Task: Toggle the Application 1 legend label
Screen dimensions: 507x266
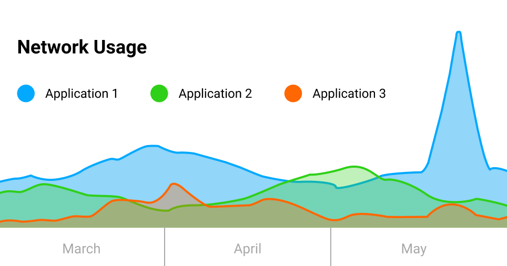Action: 82,94
